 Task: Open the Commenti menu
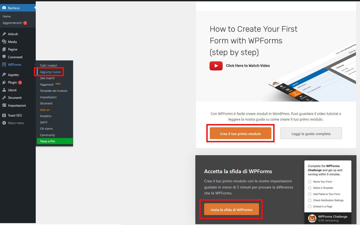click(x=15, y=57)
